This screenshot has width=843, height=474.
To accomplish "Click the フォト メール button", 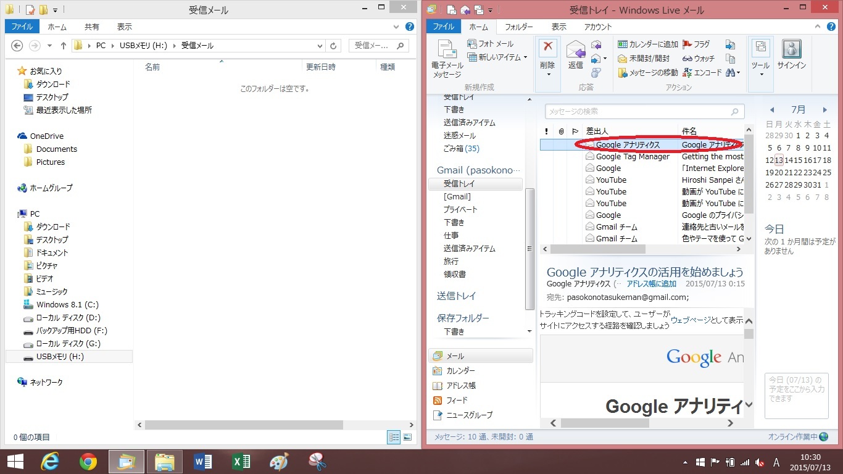I will click(x=491, y=44).
